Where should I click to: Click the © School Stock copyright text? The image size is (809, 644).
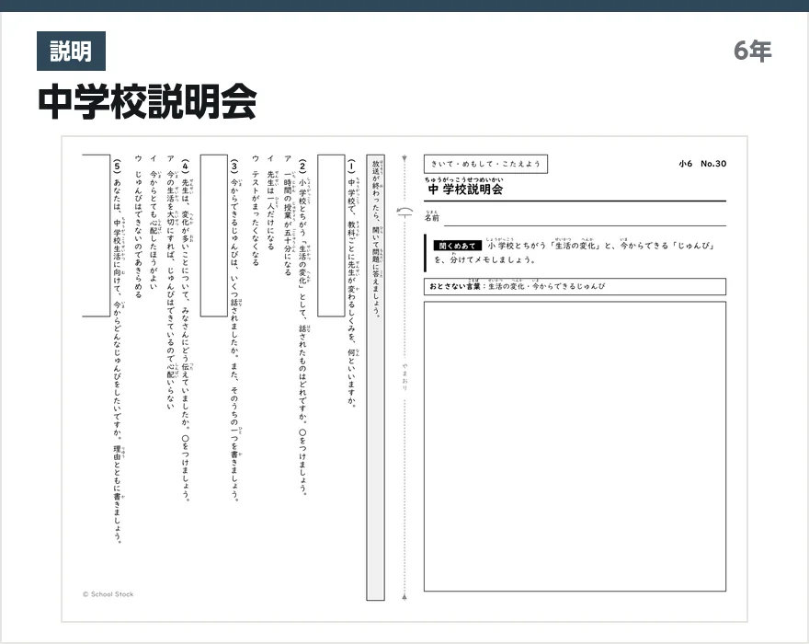(108, 594)
